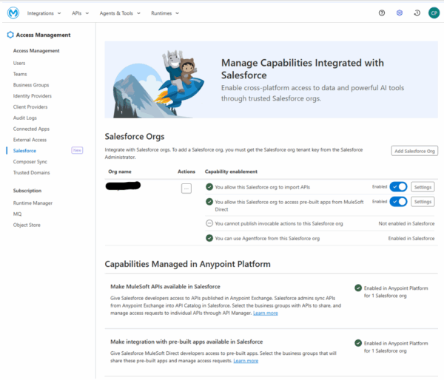Click the green check for pre-built apps capability

point(358,343)
